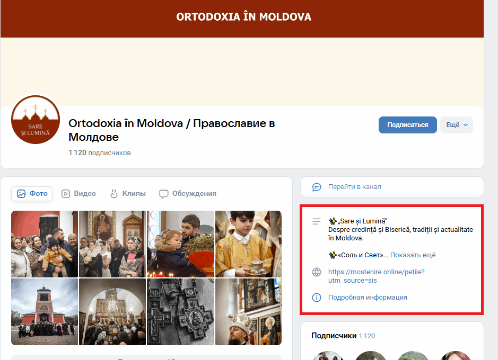This screenshot has width=498, height=360.
Task: Open photo of red church with group
Action: (45, 312)
